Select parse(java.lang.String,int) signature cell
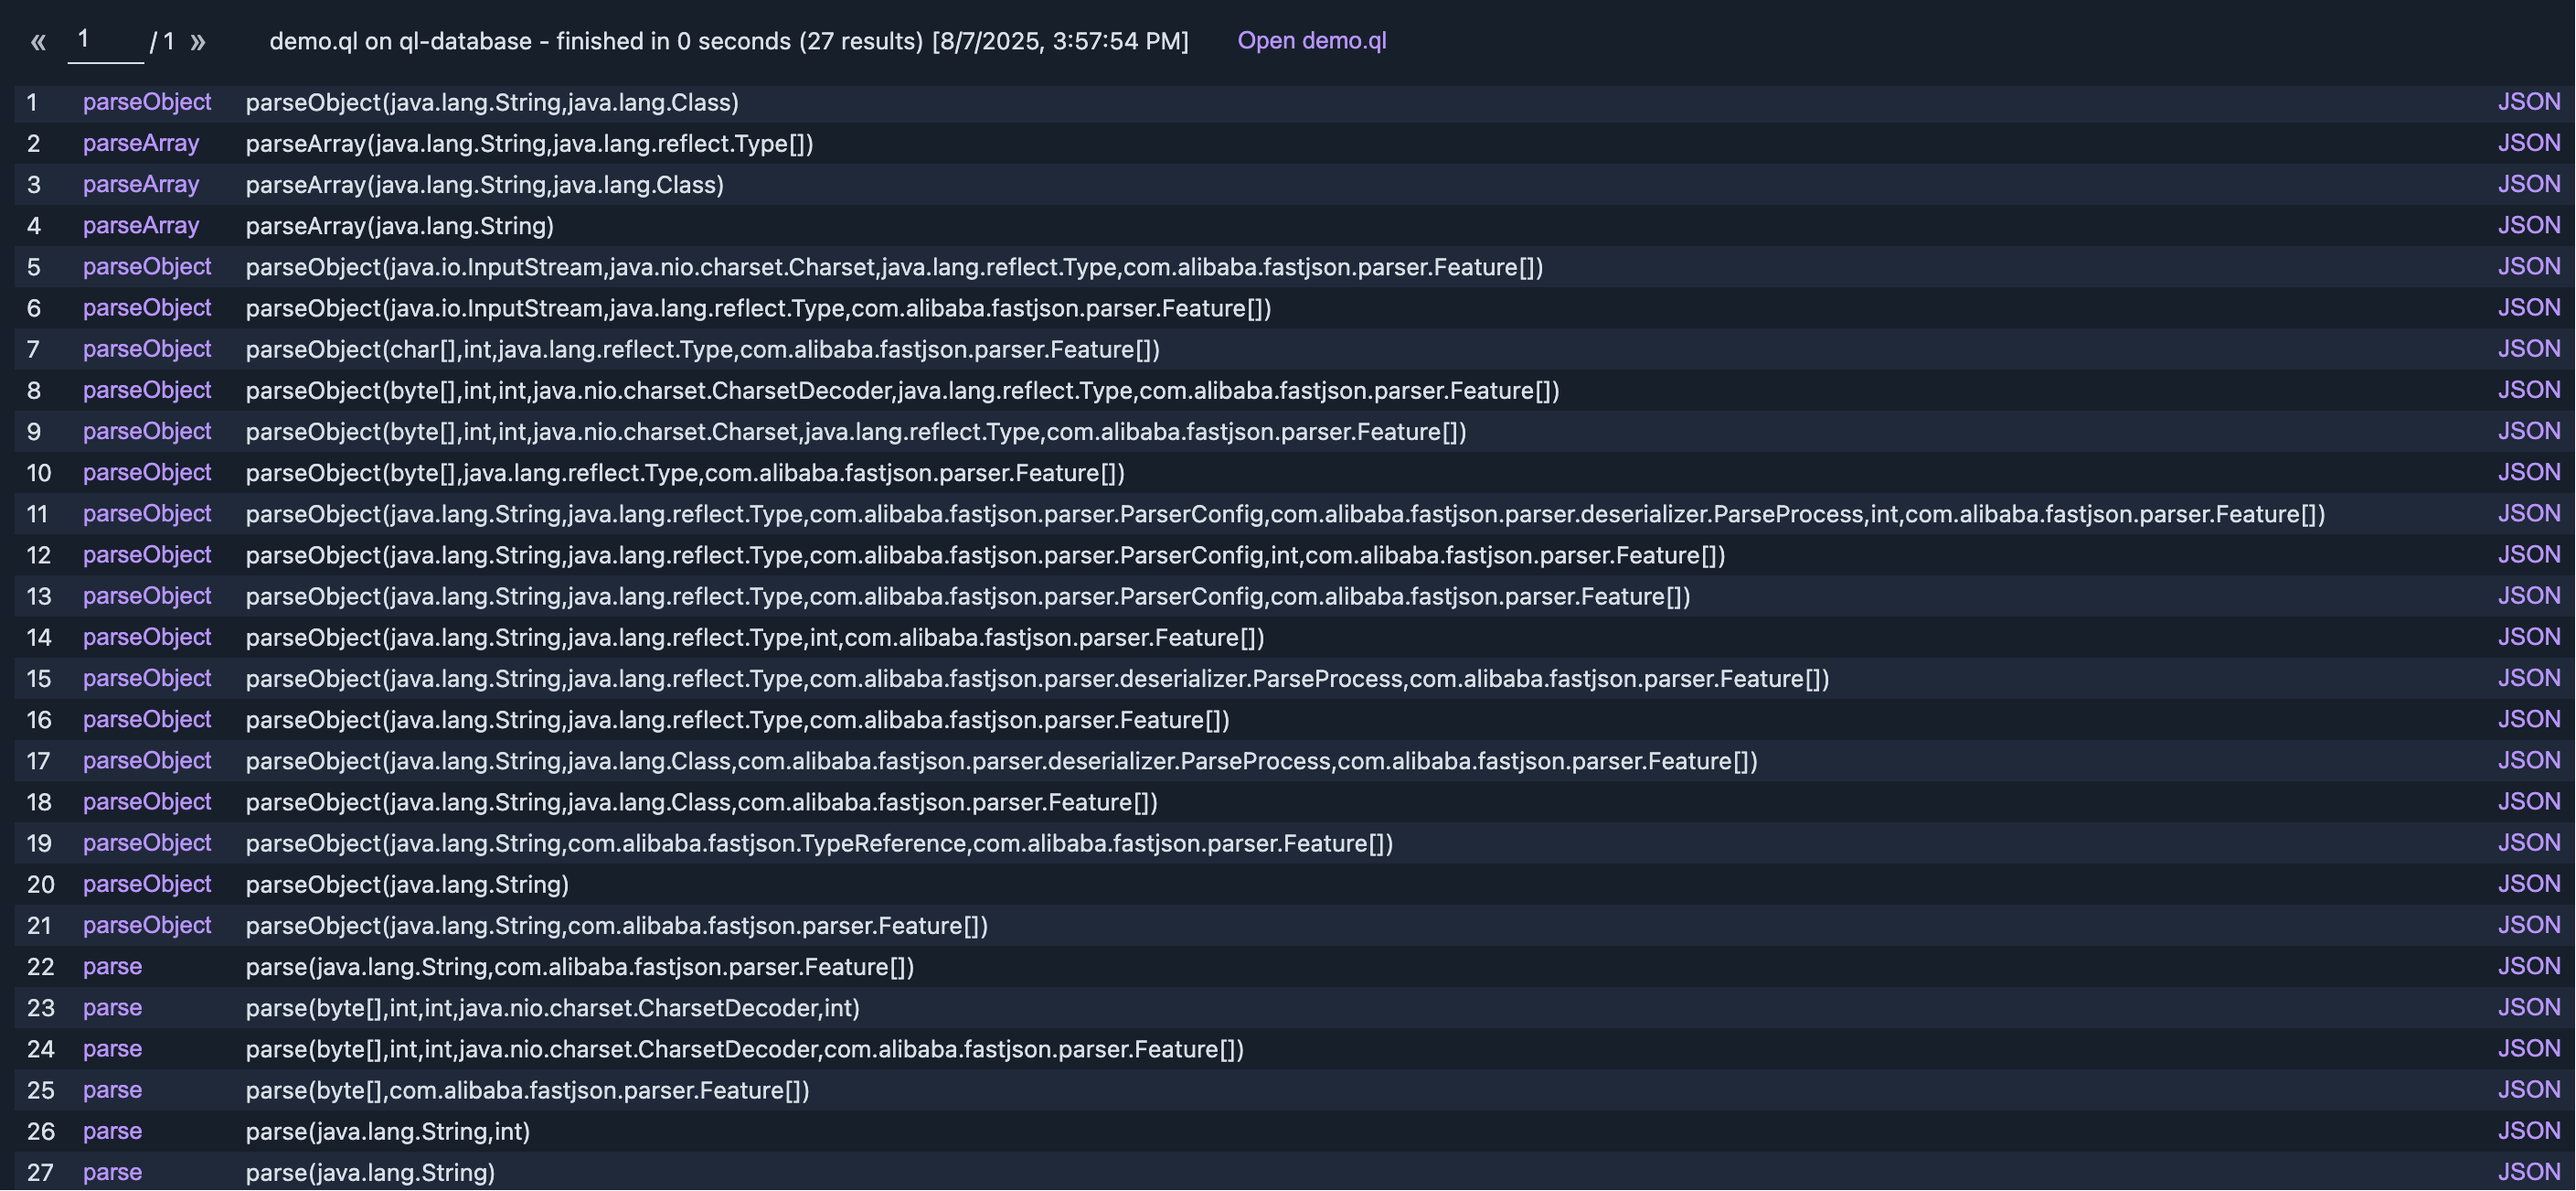The image size is (2576, 1191). click(388, 1131)
